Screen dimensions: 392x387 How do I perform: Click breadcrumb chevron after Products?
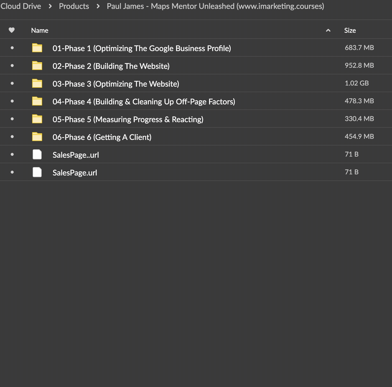pos(98,6)
